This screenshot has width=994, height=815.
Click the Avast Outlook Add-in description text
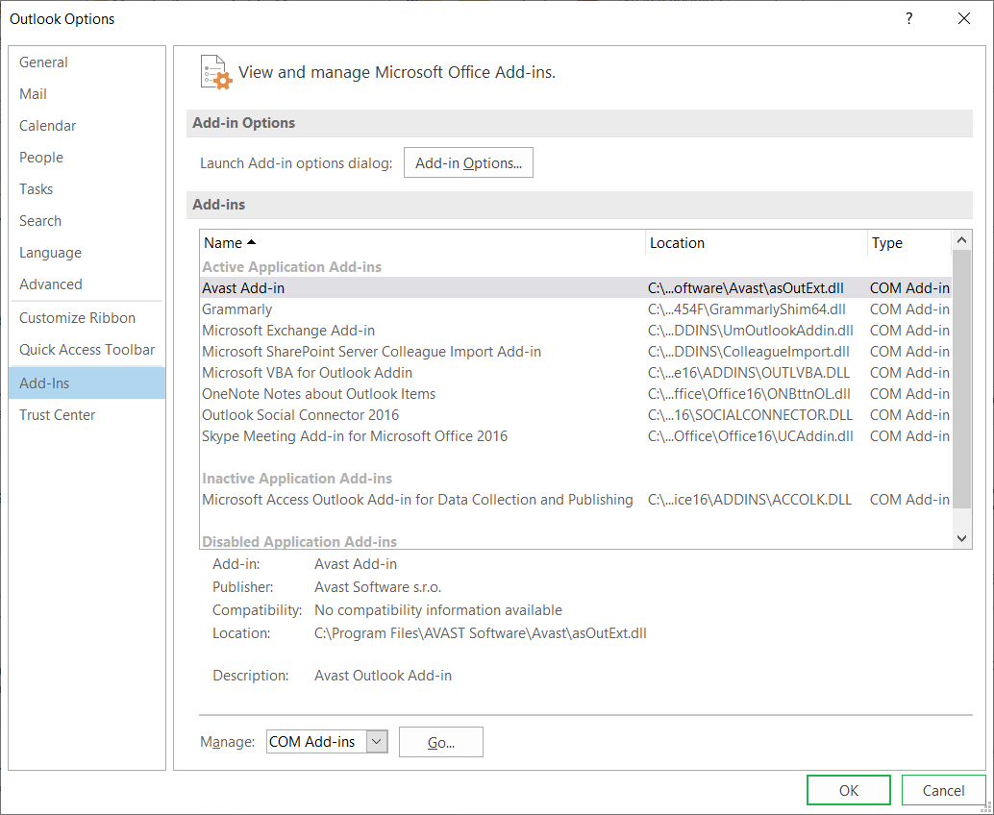tap(383, 676)
